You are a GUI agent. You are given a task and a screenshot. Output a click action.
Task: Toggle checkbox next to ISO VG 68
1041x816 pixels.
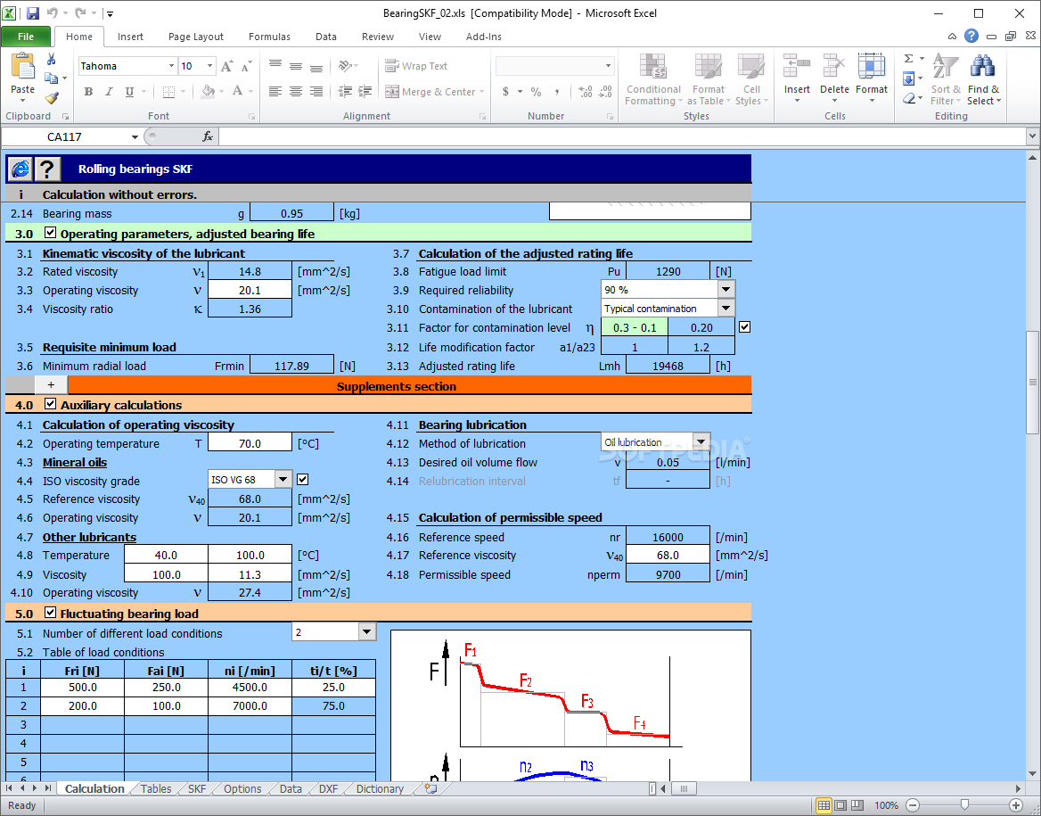tap(303, 479)
